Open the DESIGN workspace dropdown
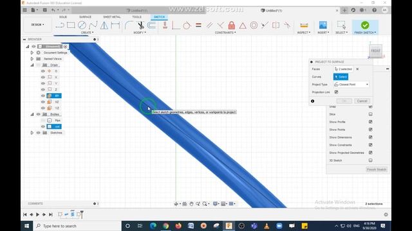412x231 pixels. click(38, 24)
